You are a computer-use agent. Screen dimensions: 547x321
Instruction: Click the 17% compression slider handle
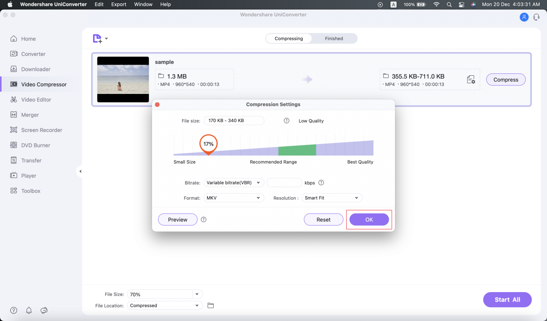click(209, 145)
